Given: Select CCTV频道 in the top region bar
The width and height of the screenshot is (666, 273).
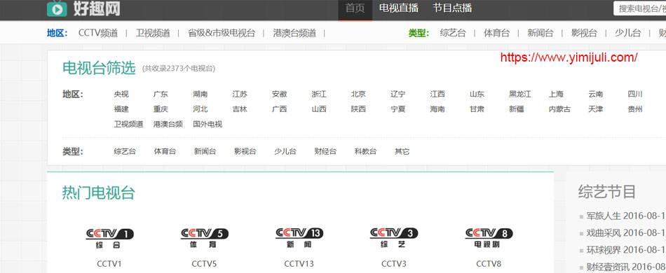Looking at the screenshot, I should 98,33.
